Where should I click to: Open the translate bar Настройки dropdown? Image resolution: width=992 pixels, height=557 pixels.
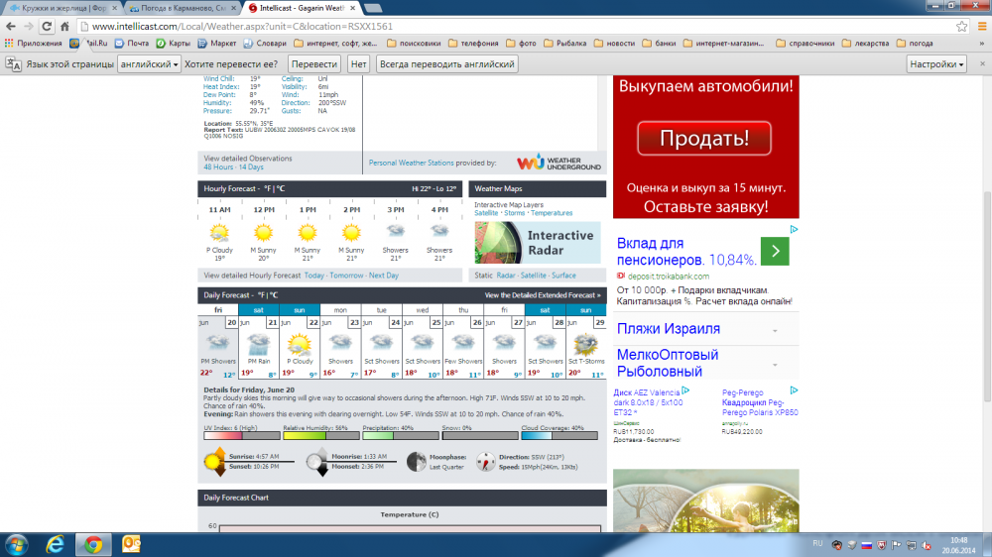936,63
